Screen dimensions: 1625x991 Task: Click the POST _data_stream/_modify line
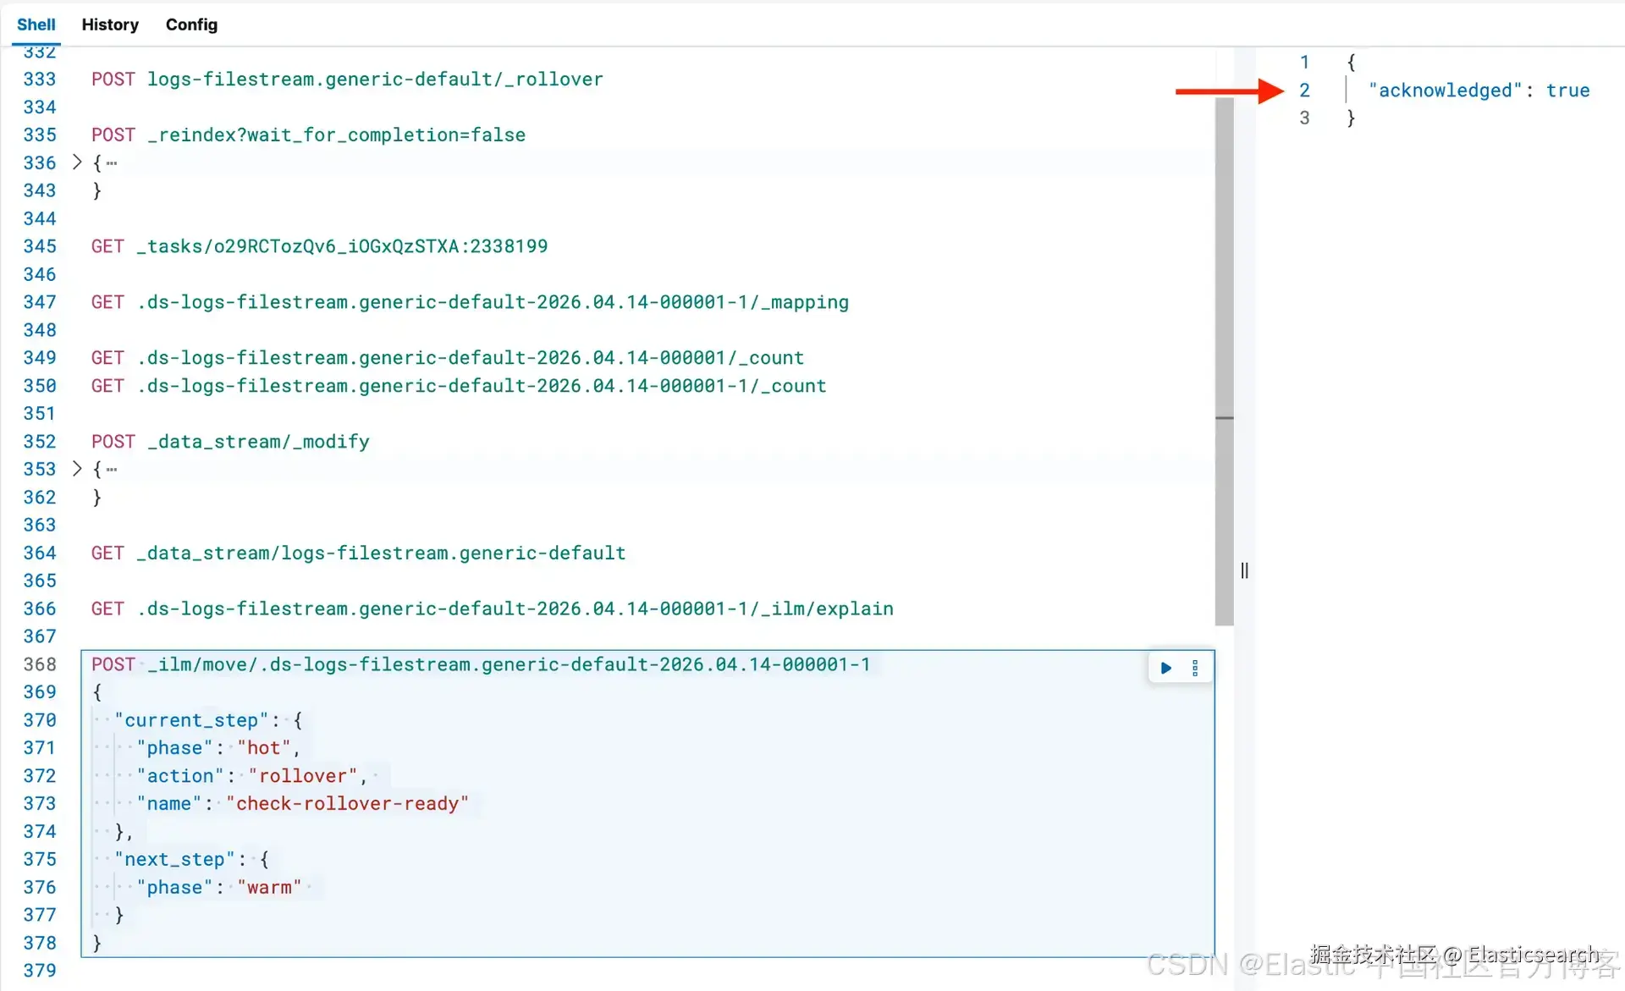coord(230,441)
